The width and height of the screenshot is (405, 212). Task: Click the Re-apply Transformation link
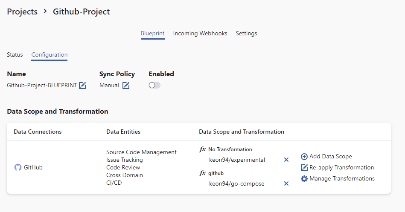[x=341, y=168]
